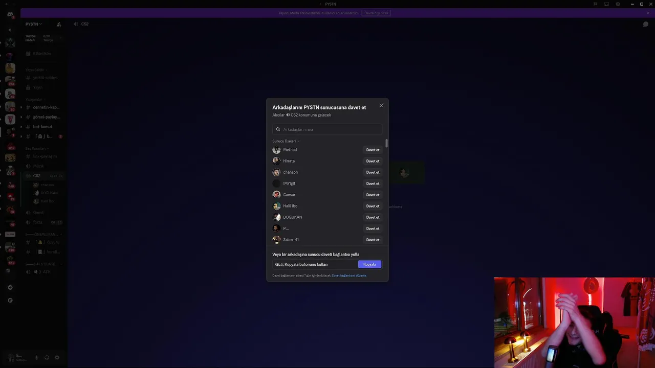The height and width of the screenshot is (368, 655).
Task: Click the dialog member list scrollbar
Action: [x=386, y=143]
